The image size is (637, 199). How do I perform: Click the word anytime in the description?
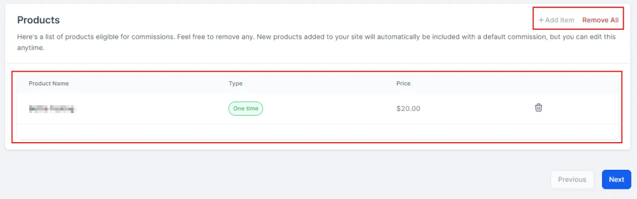pos(30,48)
